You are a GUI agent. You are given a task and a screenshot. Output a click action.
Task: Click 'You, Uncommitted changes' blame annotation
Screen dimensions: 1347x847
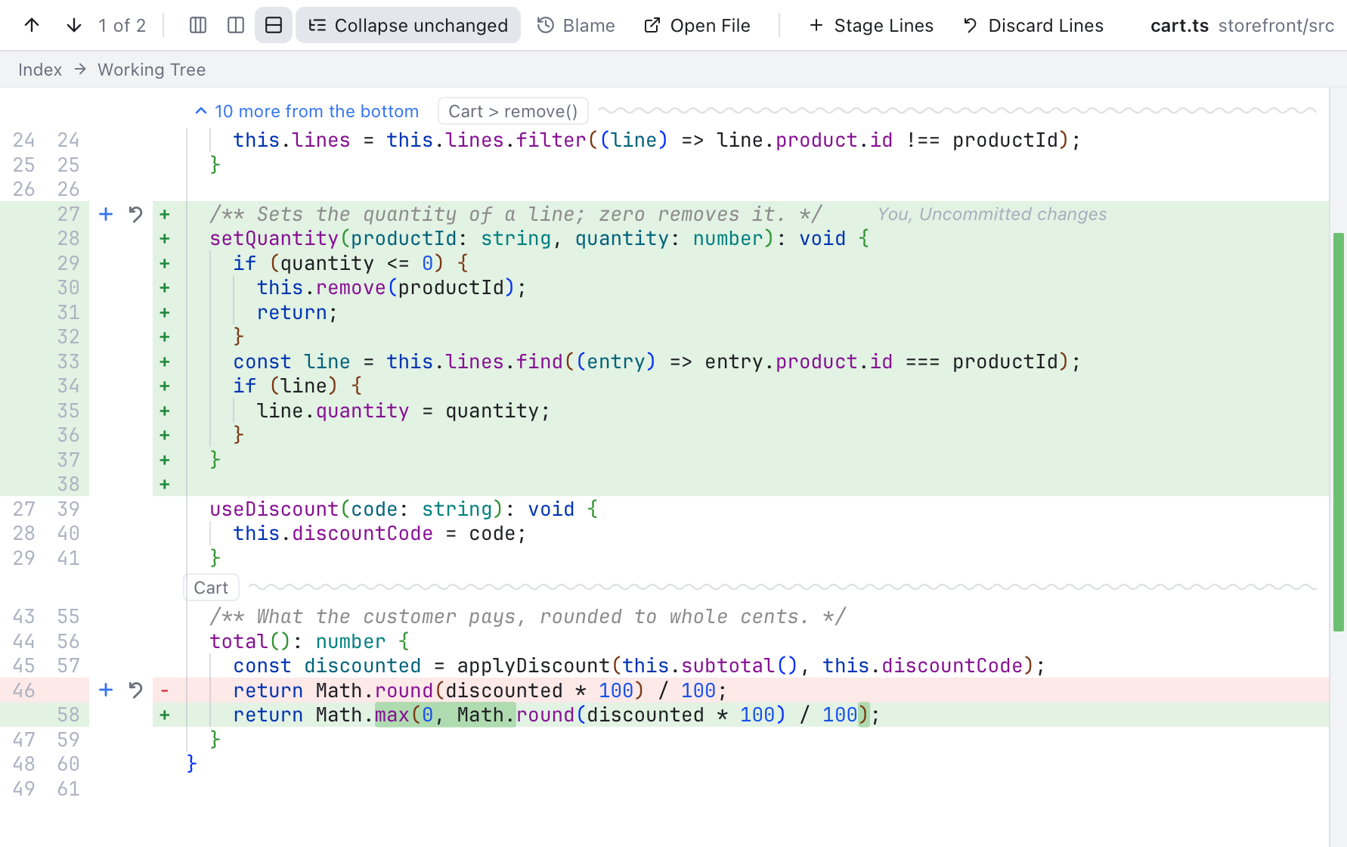tap(992, 214)
